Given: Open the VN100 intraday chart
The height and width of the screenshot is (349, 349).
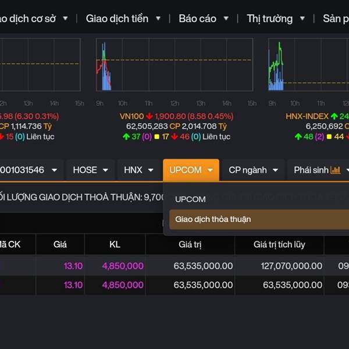Looking at the screenshot, I should coord(174,64).
